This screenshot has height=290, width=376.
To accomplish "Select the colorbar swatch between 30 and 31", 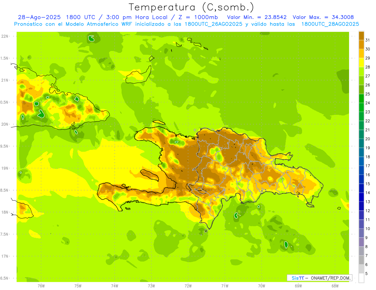I will point(361,45).
